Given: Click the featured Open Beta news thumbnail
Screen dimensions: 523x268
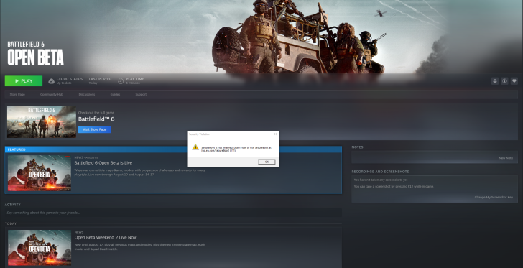Looking at the screenshot, I should pos(40,173).
